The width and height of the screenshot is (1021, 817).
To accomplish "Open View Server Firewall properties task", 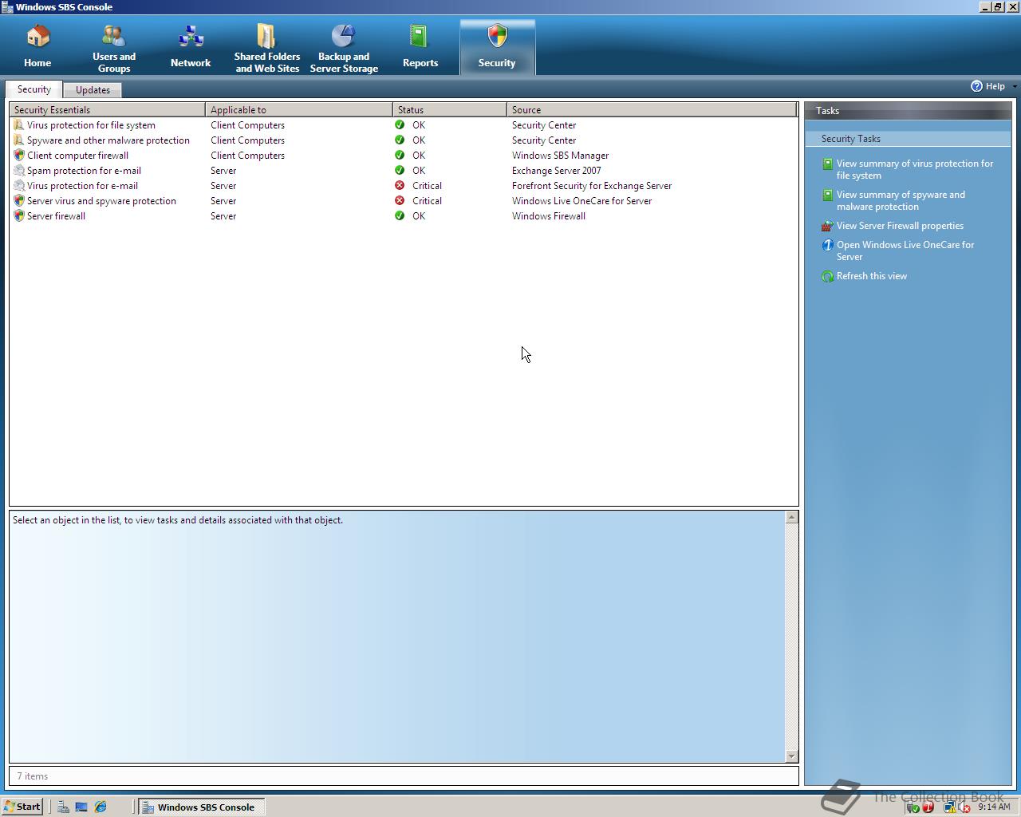I will coord(900,226).
